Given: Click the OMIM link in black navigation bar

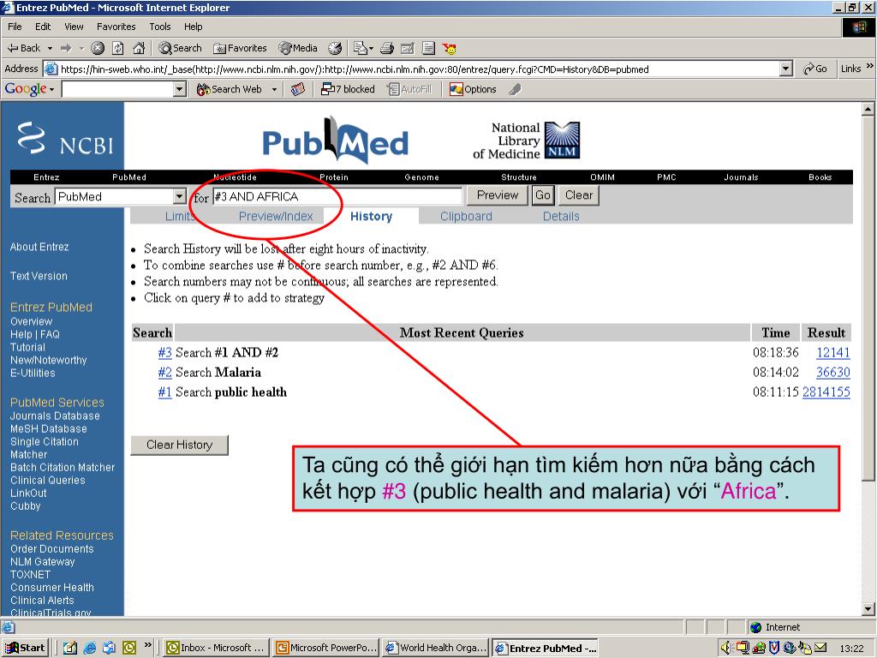Looking at the screenshot, I should [x=602, y=177].
